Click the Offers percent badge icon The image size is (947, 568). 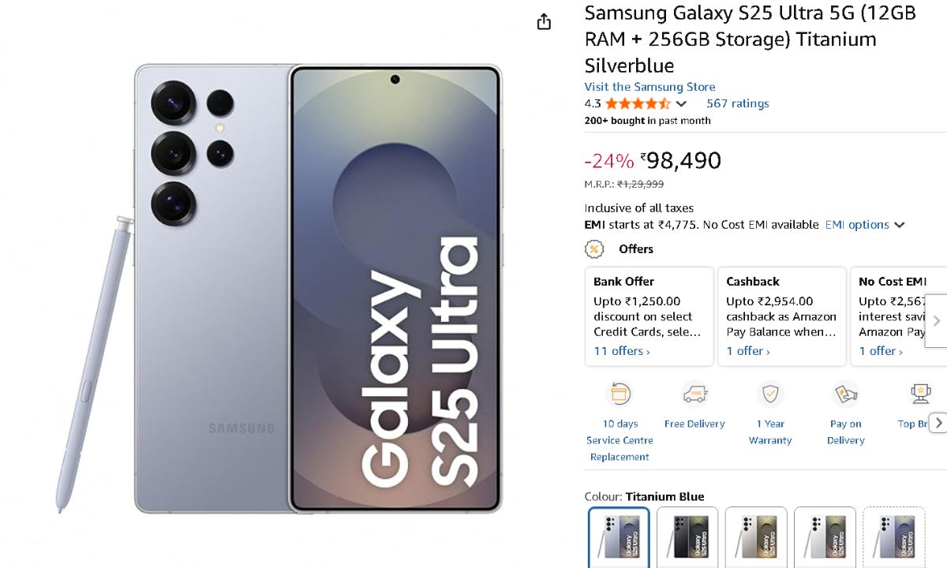point(594,249)
